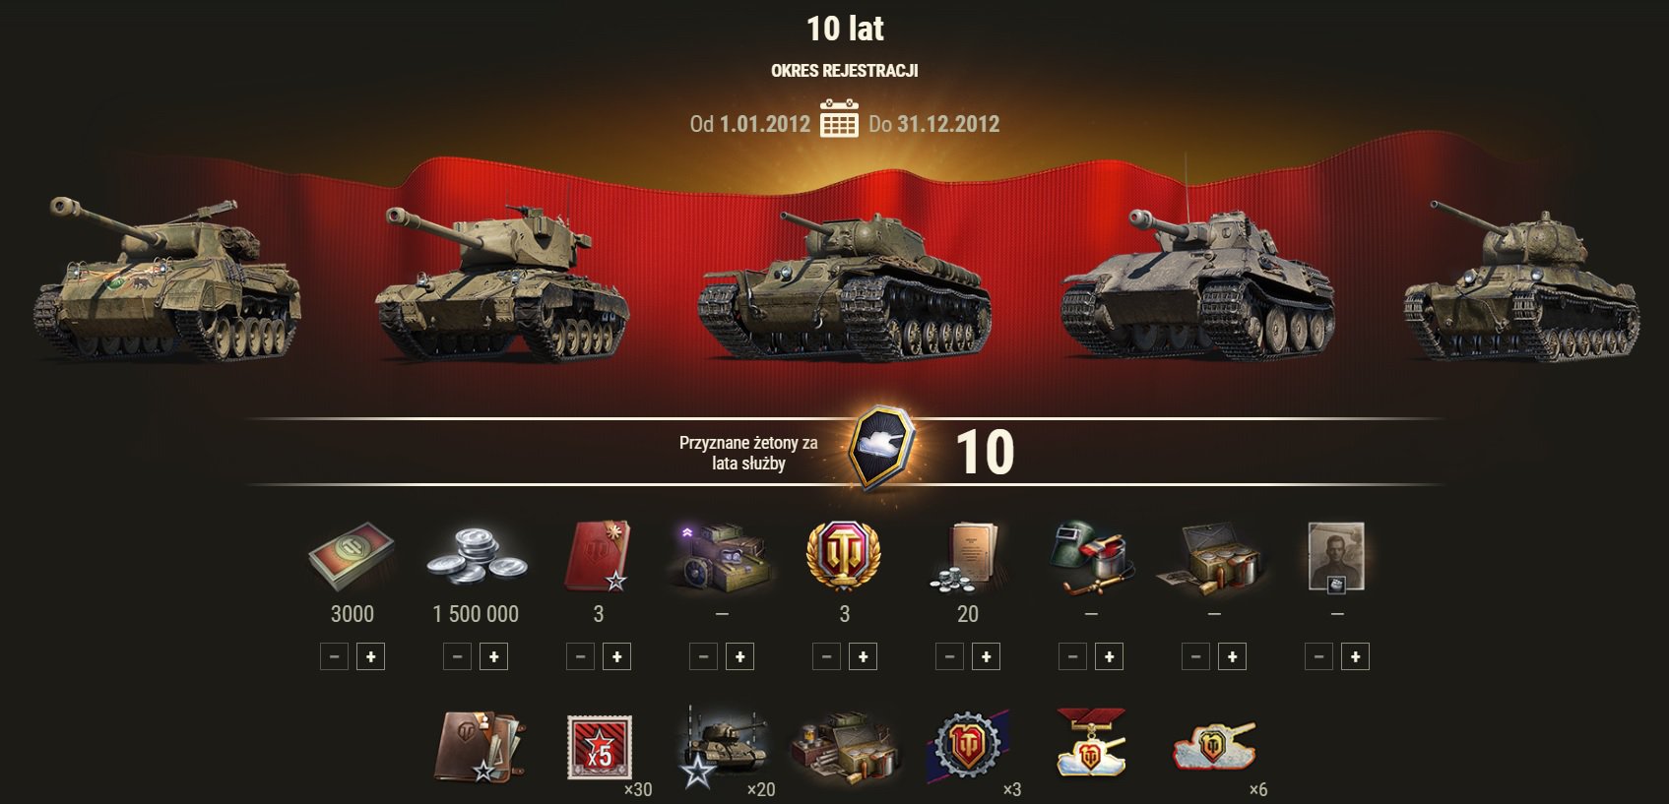Select the crew member portrait photo icon
This screenshot has width=1669, height=804.
point(1336,557)
